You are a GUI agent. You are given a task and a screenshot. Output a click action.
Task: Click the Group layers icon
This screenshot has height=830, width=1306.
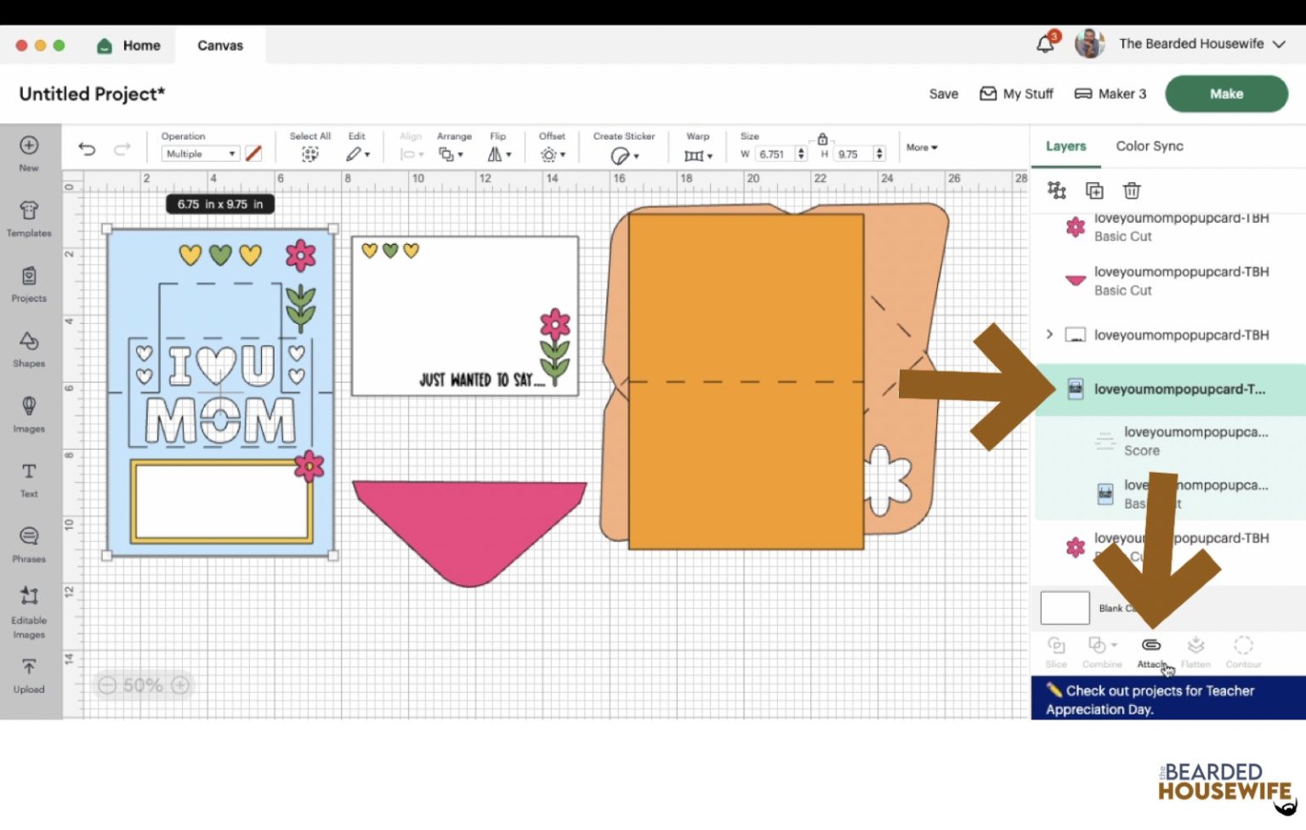[1057, 190]
